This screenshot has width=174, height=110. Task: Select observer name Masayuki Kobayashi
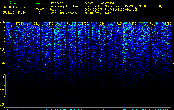[99, 3]
